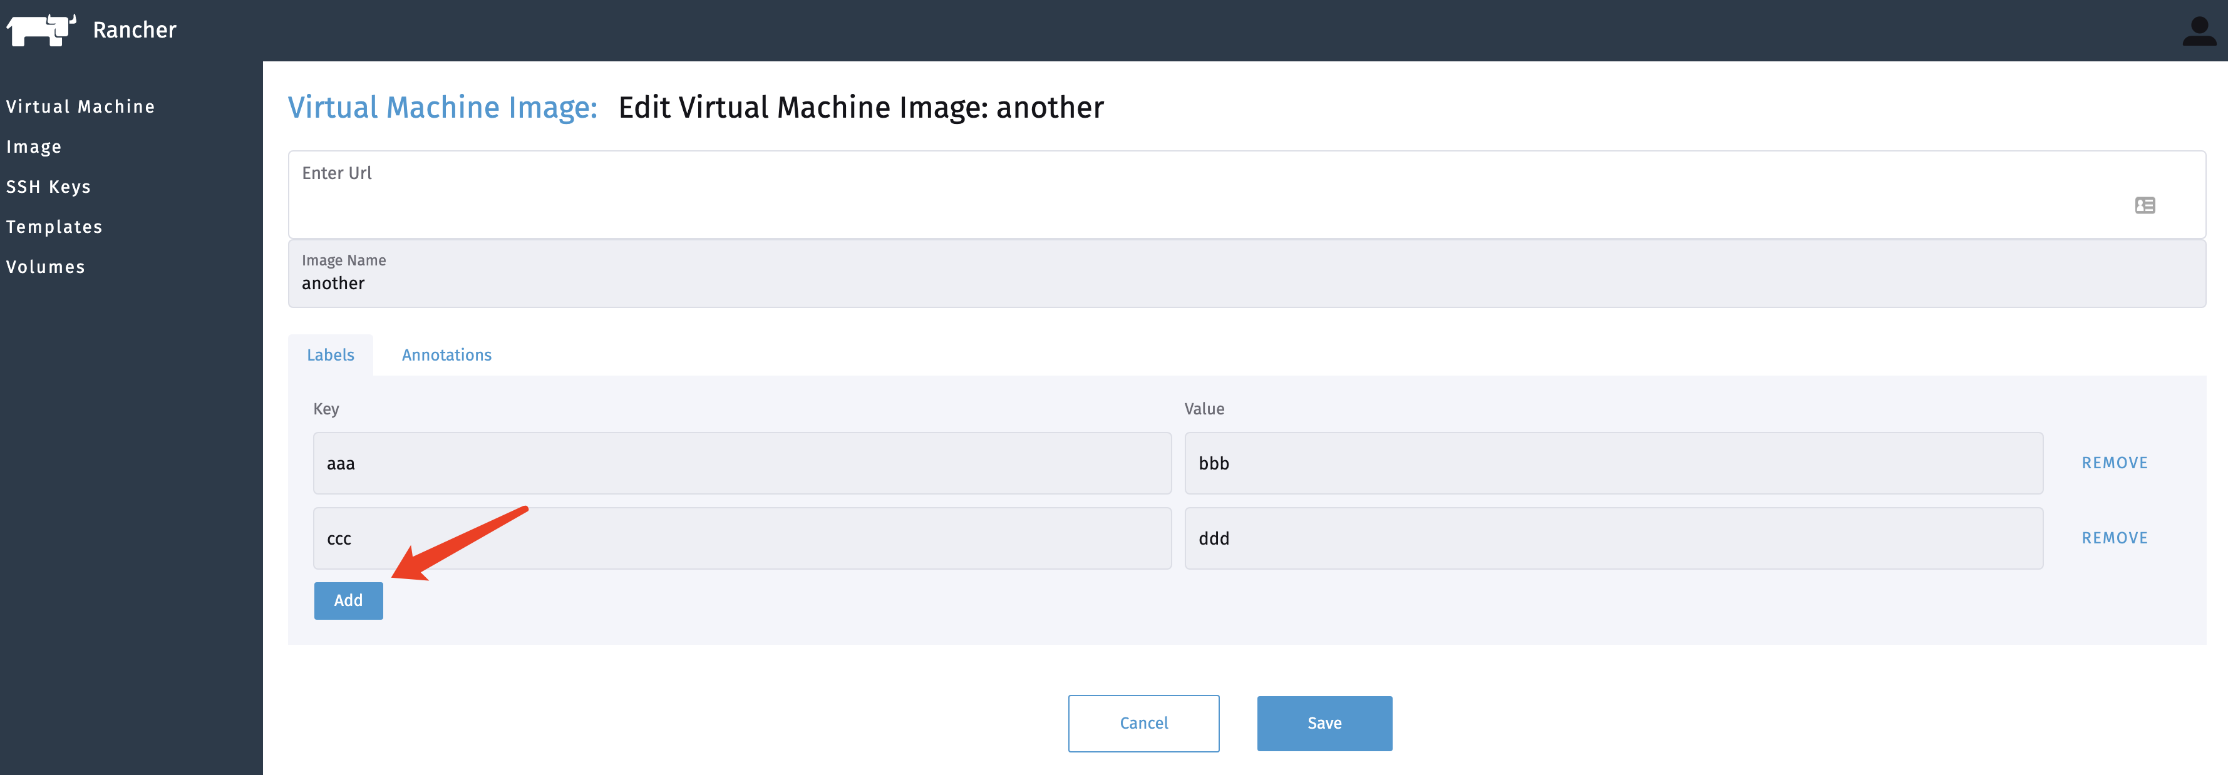The height and width of the screenshot is (775, 2228).
Task: Switch to the Labels tab
Action: (331, 354)
